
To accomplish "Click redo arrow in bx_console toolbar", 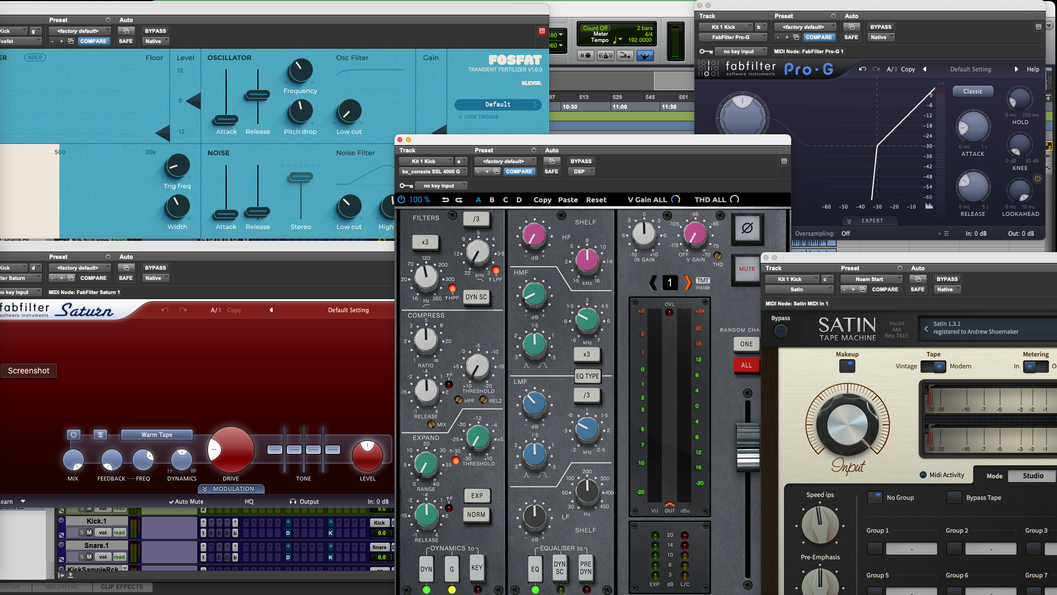I will pos(459,199).
